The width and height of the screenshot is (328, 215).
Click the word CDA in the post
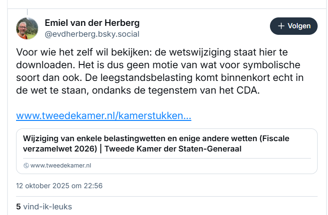[x=250, y=90]
